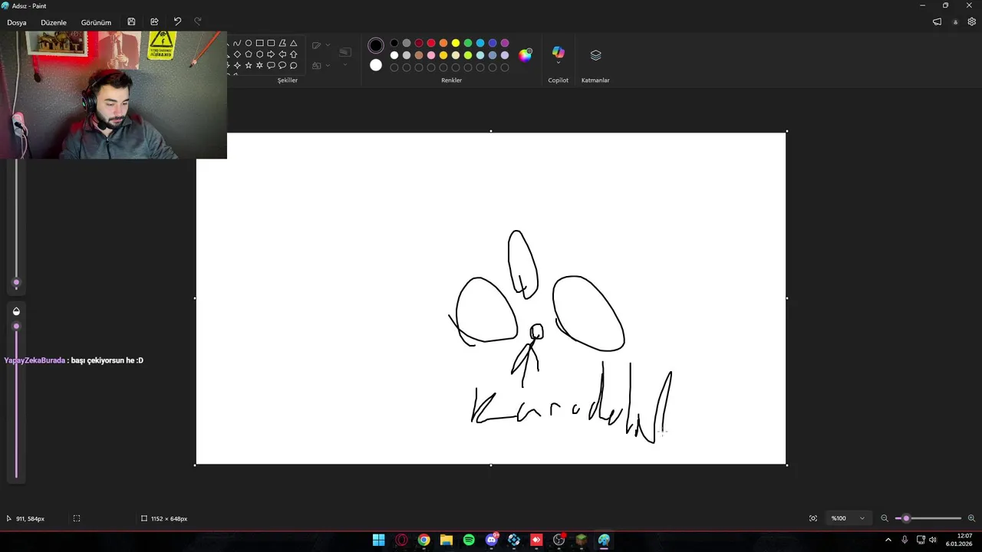
Task: Select the right arrow shape
Action: 271,54
